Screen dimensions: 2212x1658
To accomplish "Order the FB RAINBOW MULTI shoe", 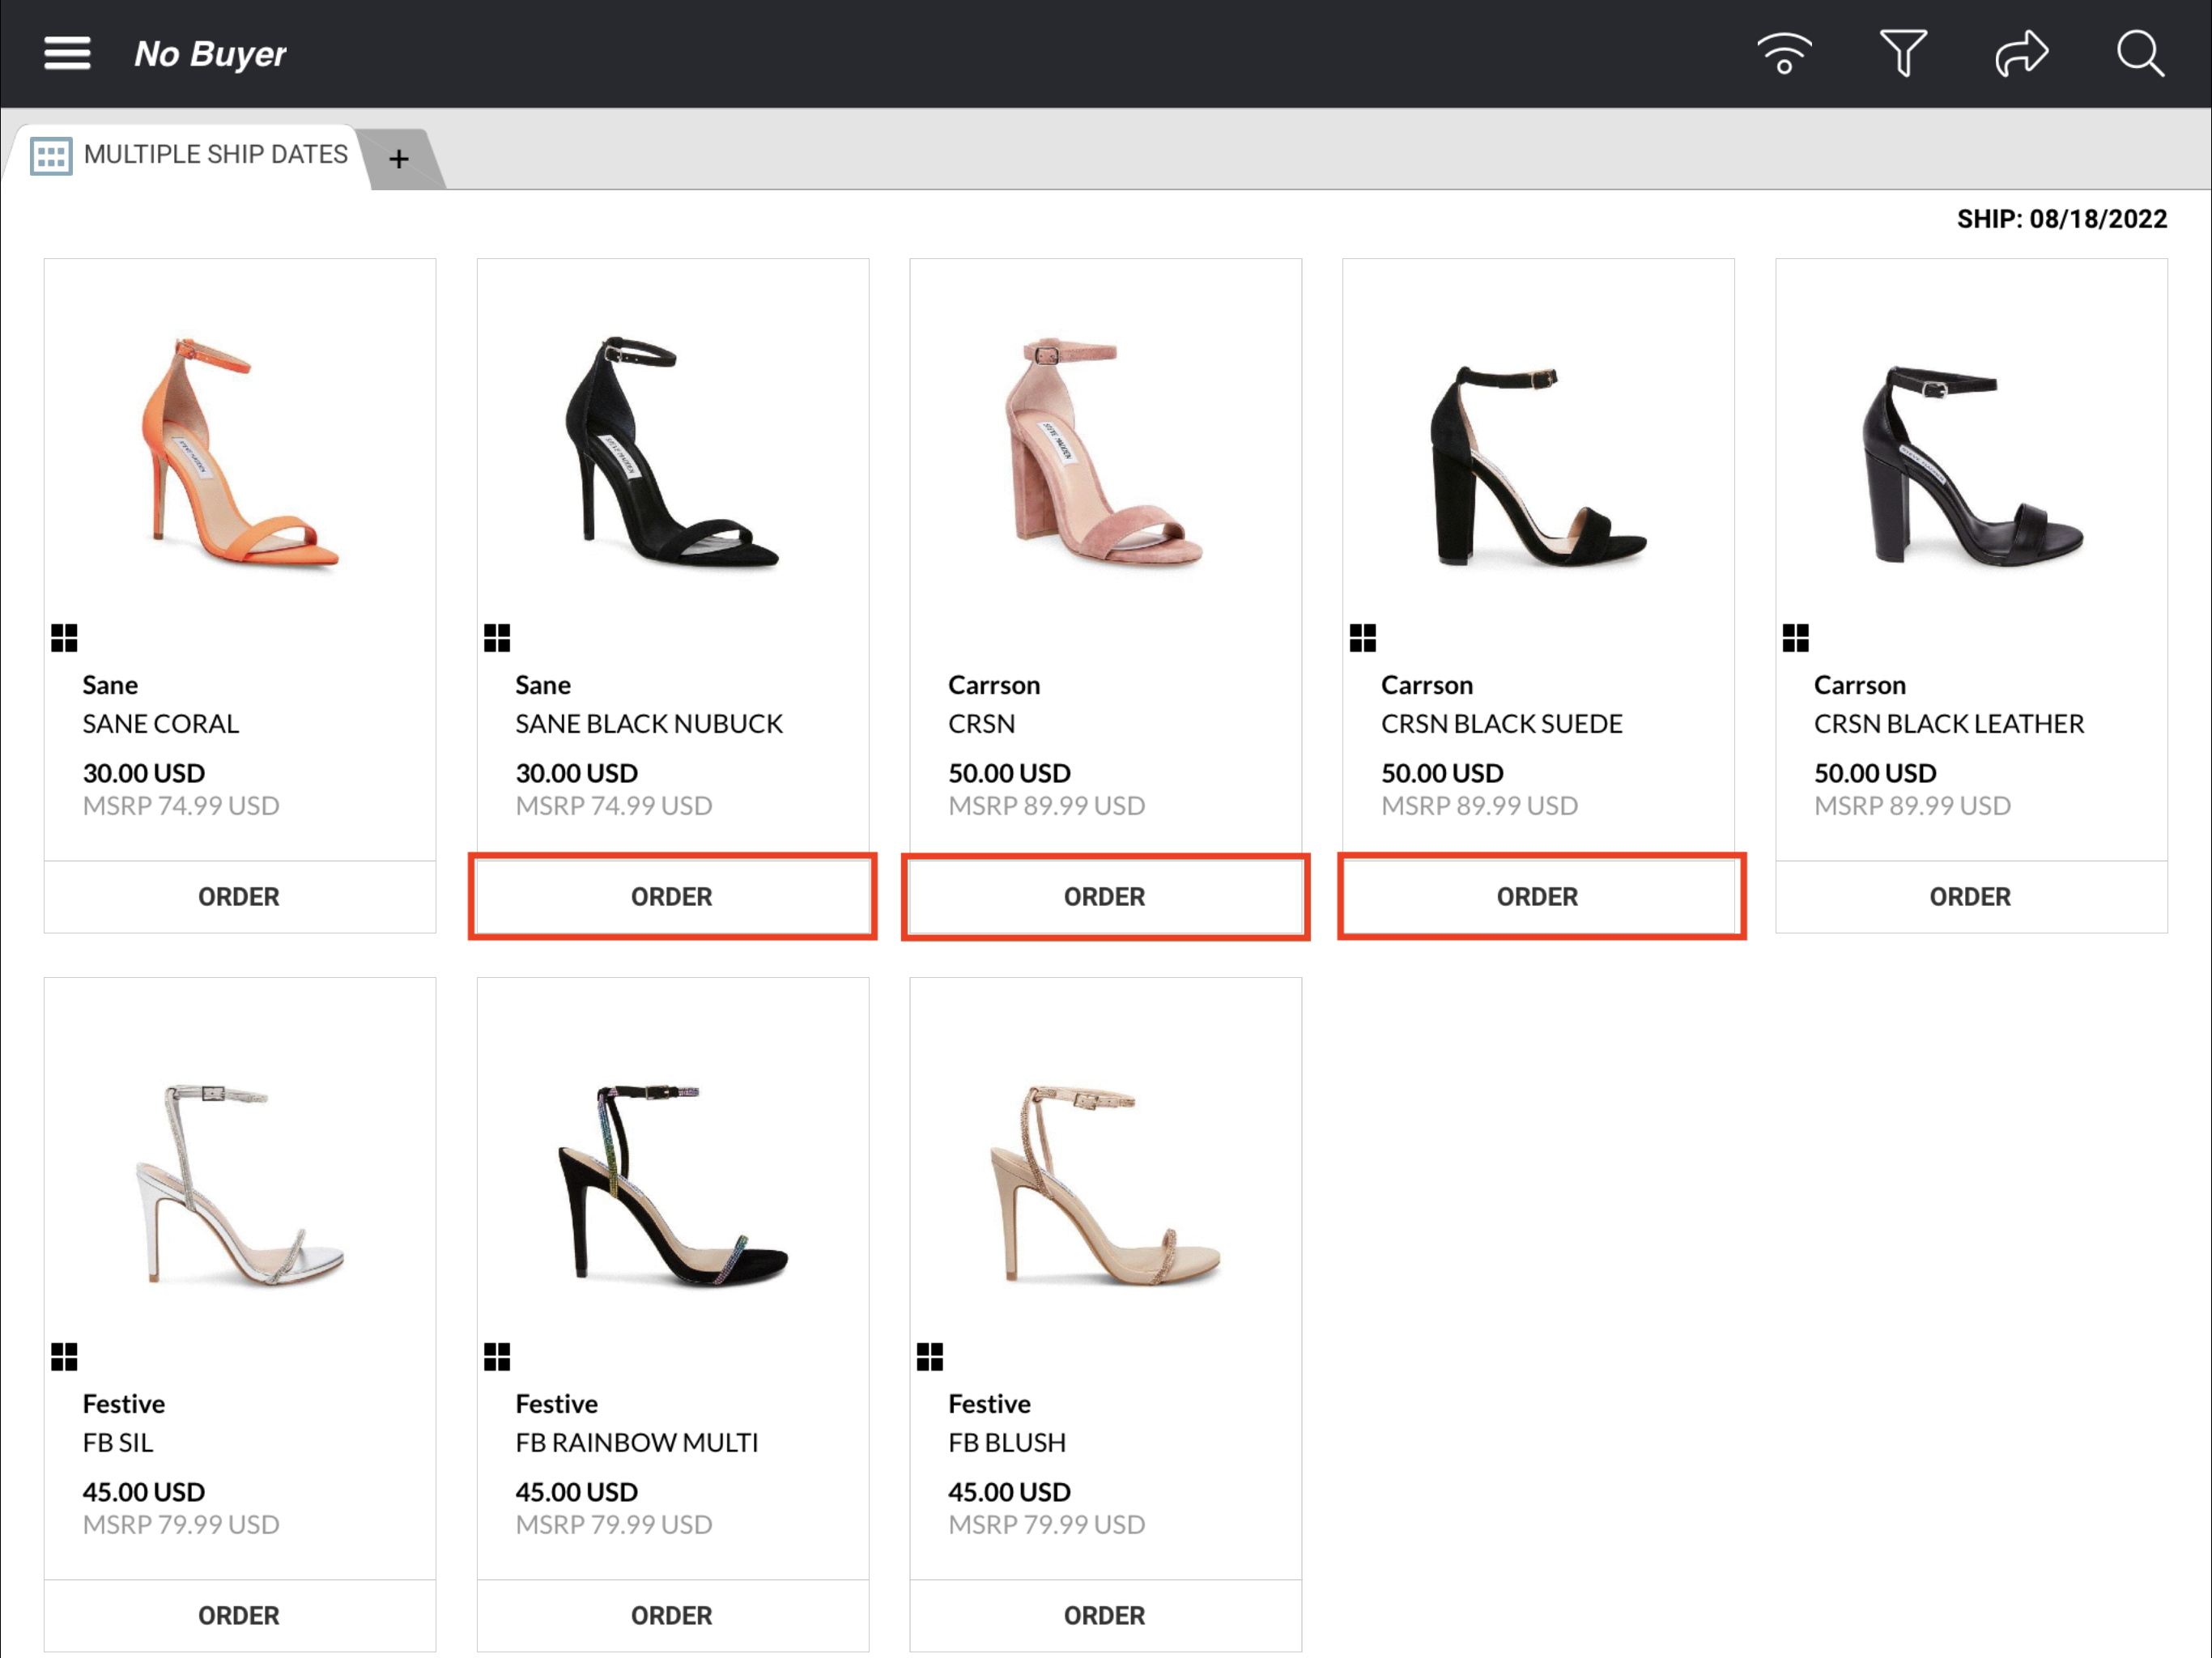I will [x=672, y=1616].
